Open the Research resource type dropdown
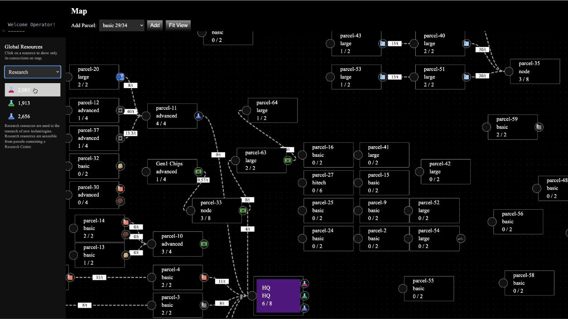Screen dimensions: 568x319 (32, 72)
